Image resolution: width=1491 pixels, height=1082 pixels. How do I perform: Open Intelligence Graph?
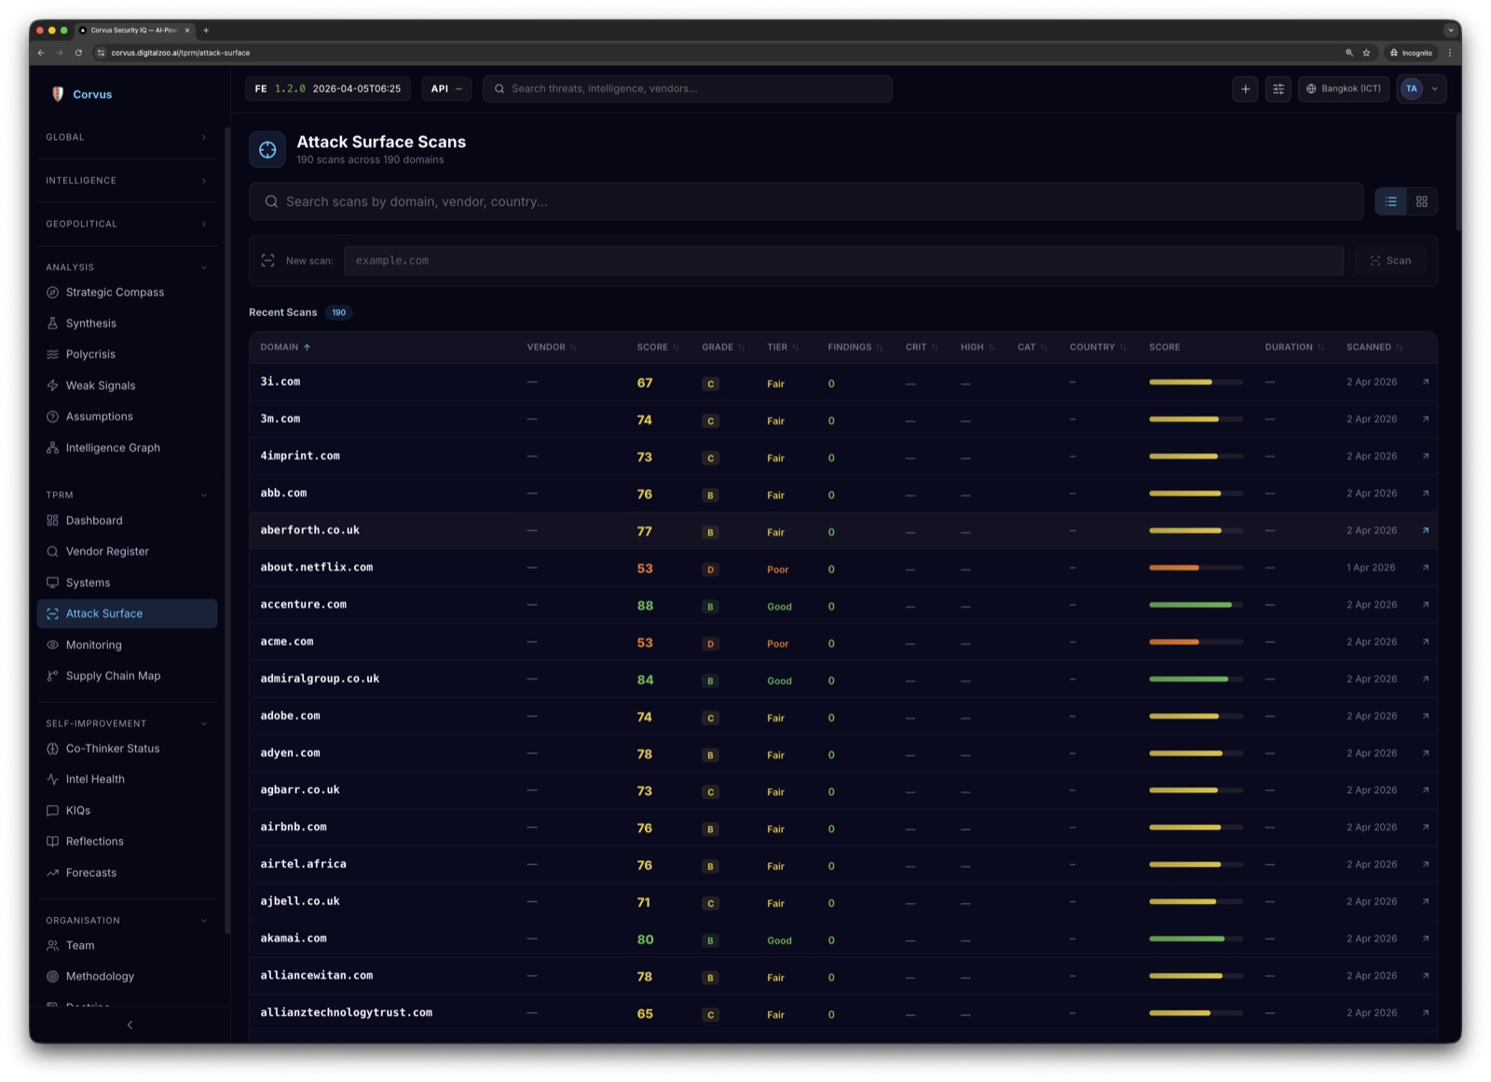113,447
